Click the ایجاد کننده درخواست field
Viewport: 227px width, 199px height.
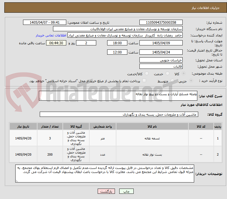click(x=125, y=35)
